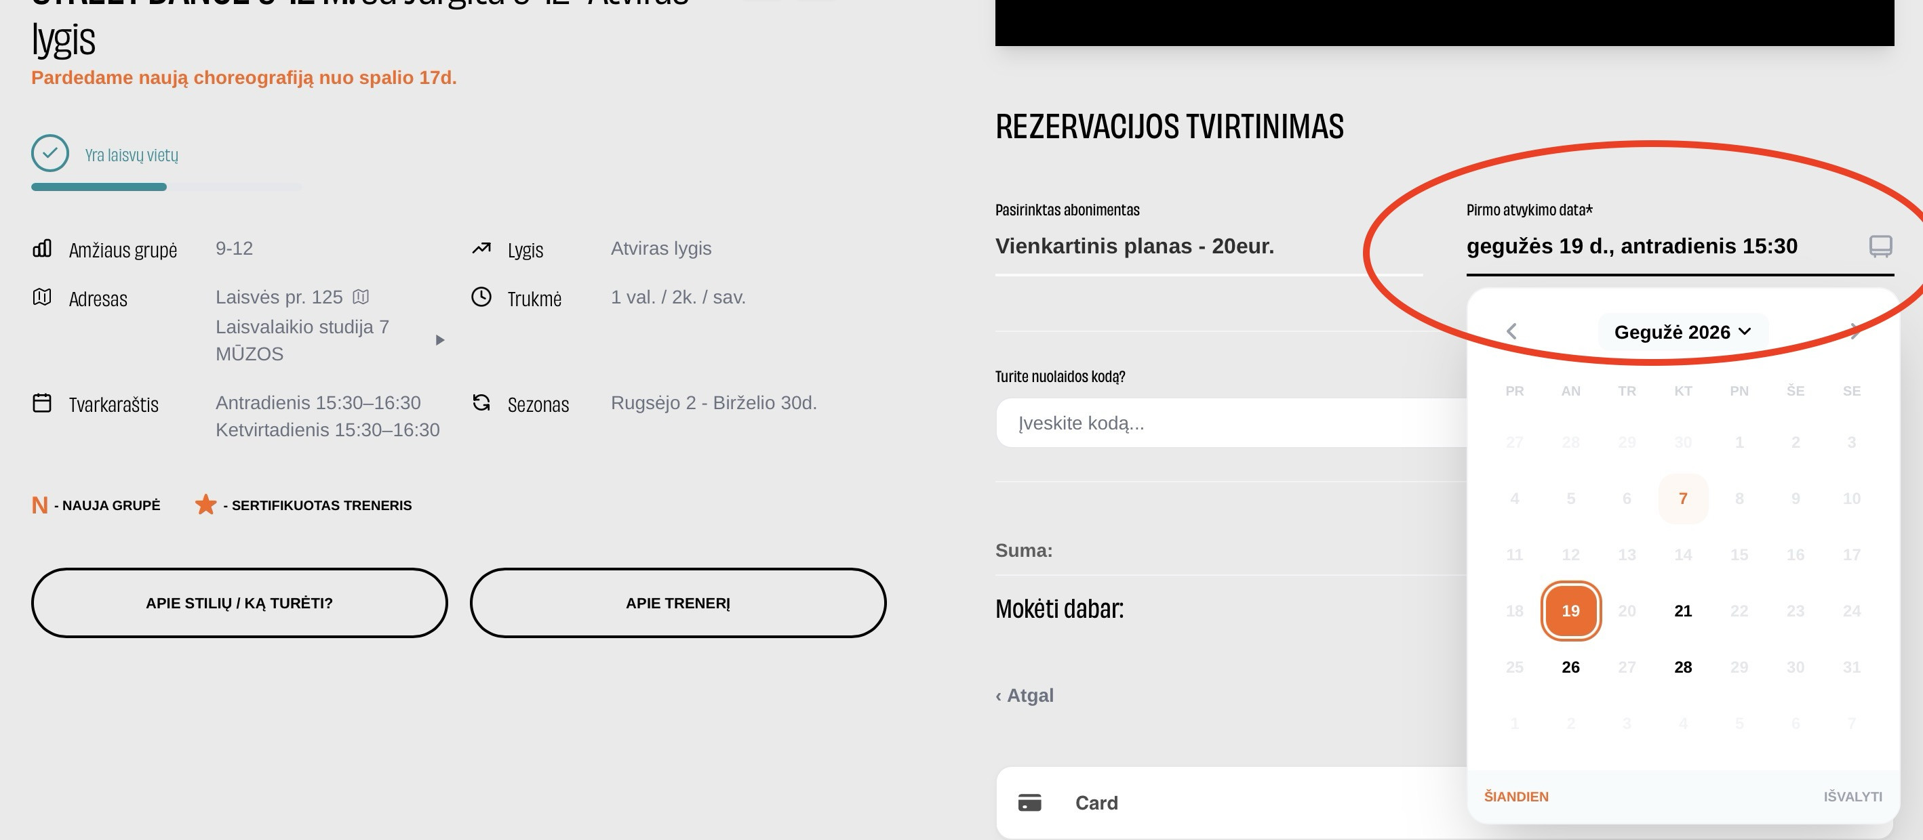Click the map icon beside Laisvės pr. 125
This screenshot has height=840, width=1923.
(361, 297)
